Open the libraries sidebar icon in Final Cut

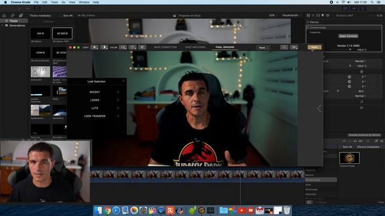(x=4, y=16)
